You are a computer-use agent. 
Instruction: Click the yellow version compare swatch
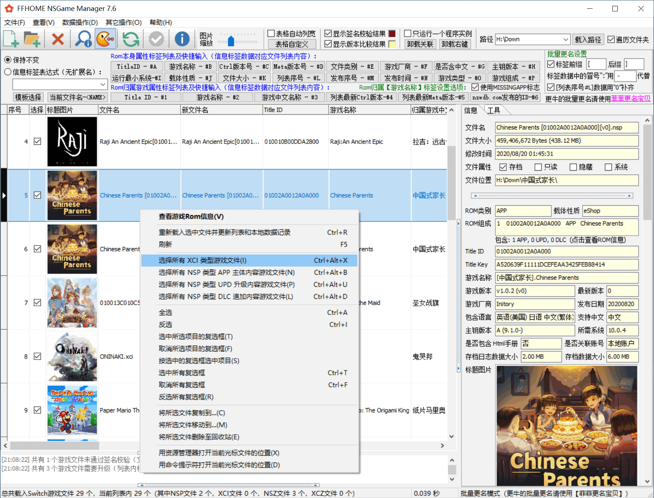(392, 44)
